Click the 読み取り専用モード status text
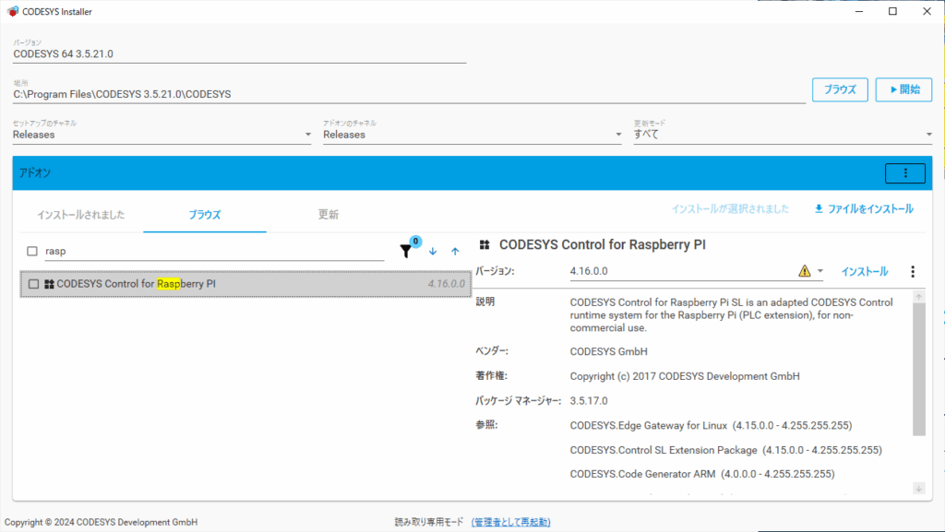 coord(429,523)
